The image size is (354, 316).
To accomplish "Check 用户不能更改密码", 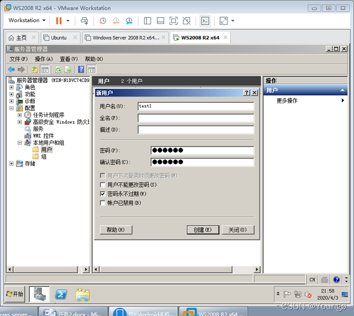I will pyautogui.click(x=103, y=185).
